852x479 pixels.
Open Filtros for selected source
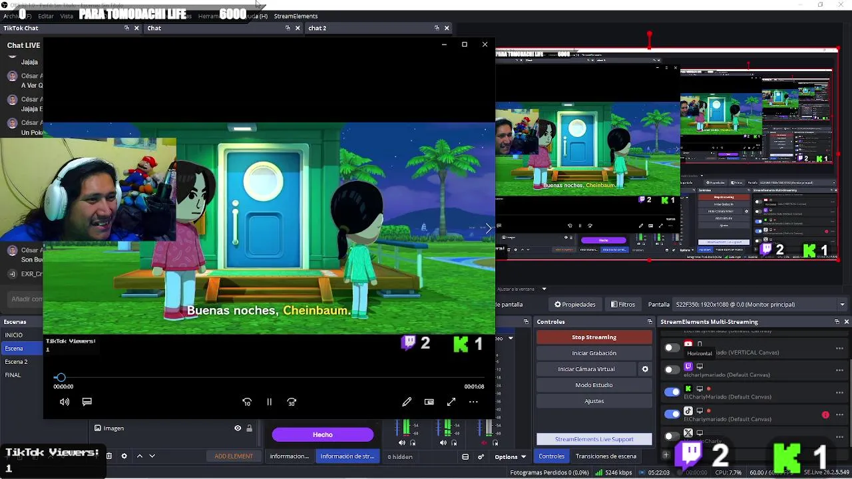(x=623, y=305)
